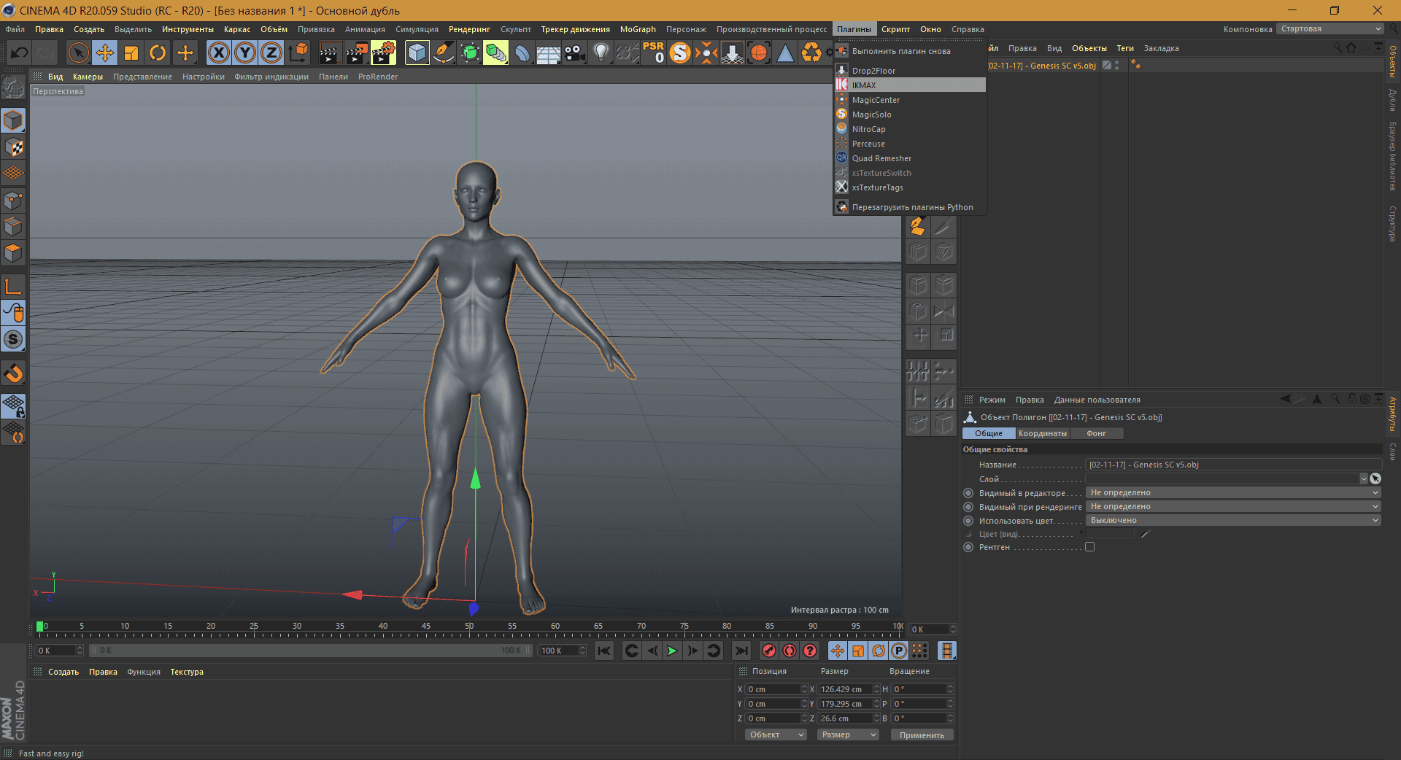Image resolution: width=1401 pixels, height=760 pixels.
Task: Choose IKMAX from plugins menu
Action: pos(910,85)
